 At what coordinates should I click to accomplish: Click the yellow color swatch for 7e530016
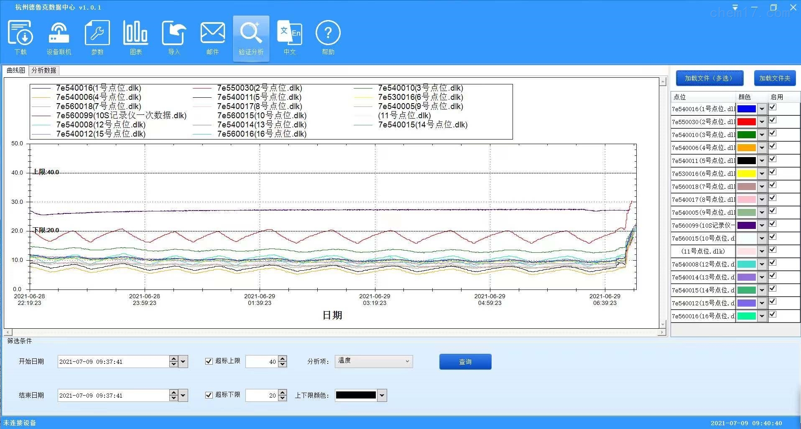click(x=747, y=173)
